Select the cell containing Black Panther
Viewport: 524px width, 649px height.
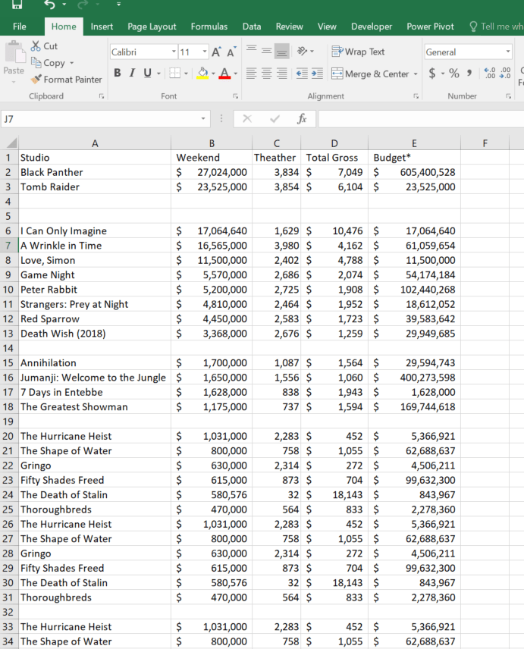(95, 172)
